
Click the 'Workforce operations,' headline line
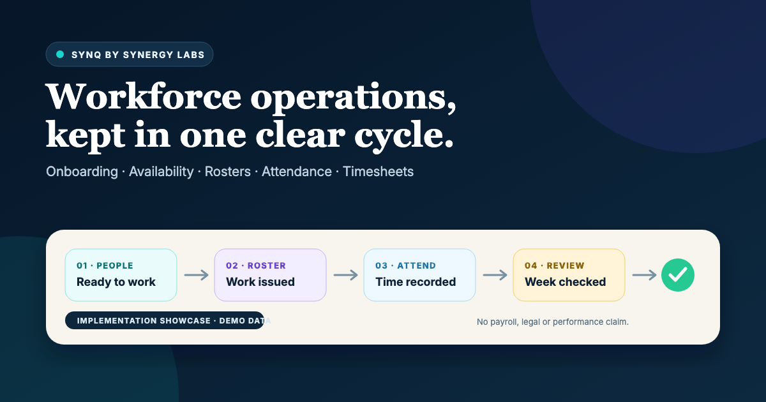tap(252, 98)
